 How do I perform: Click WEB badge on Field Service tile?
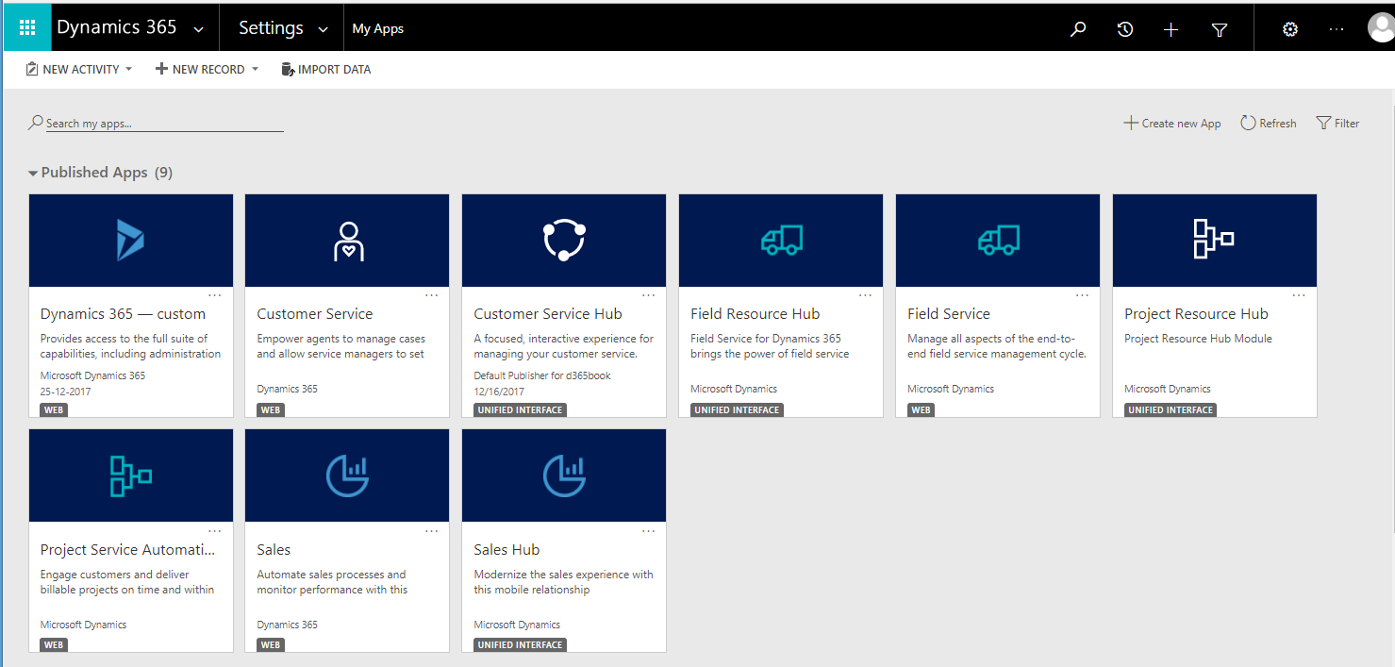(x=922, y=410)
